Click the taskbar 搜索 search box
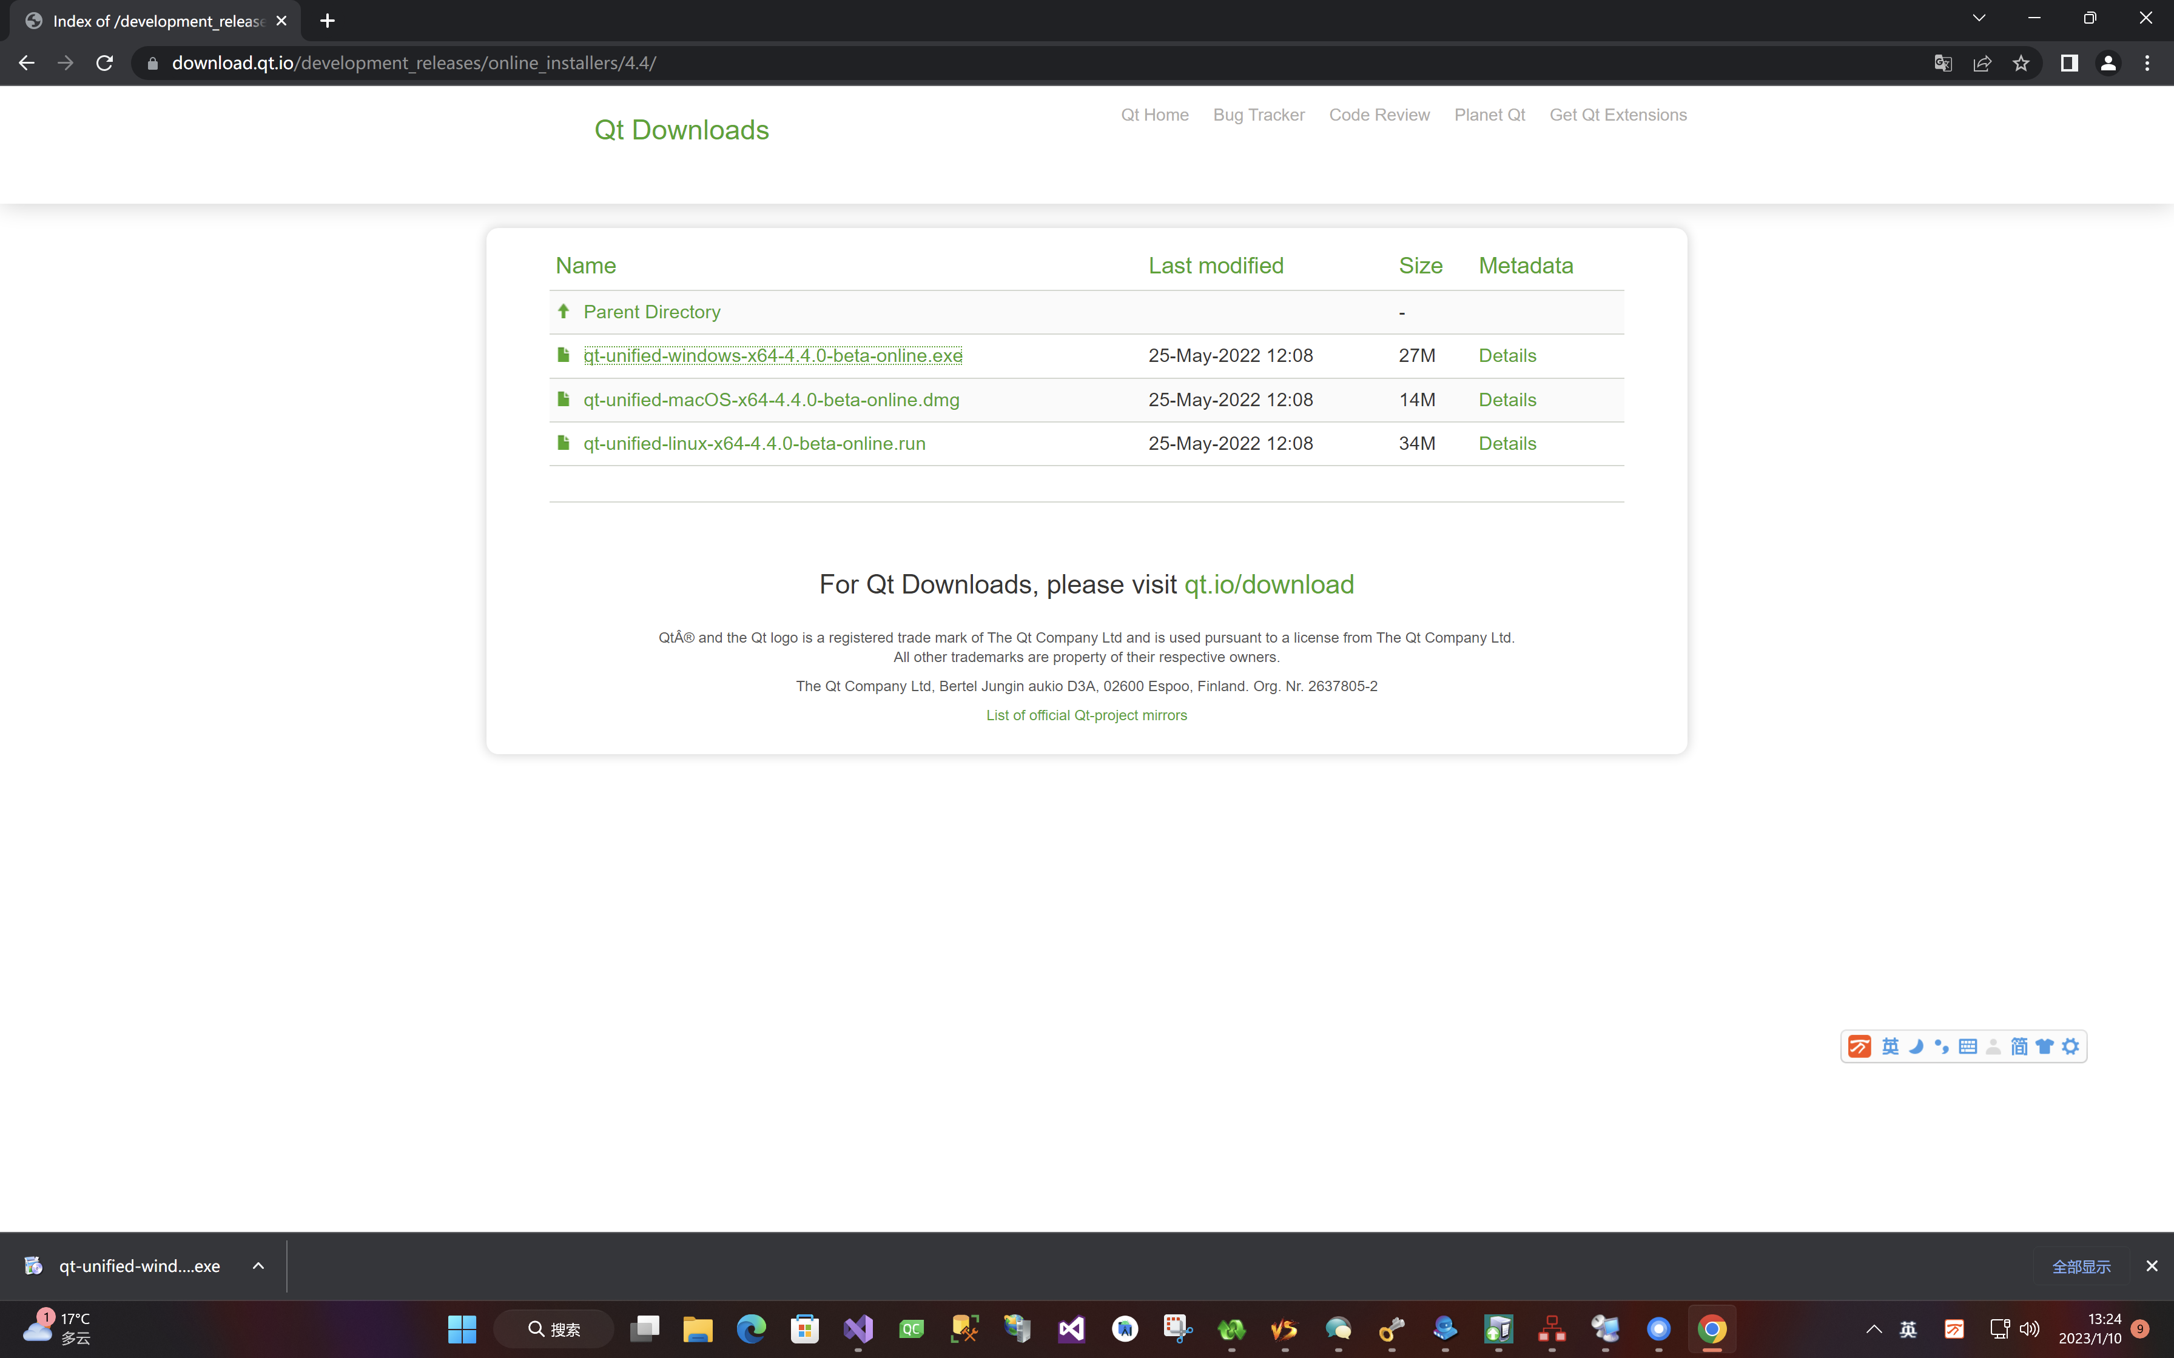 [553, 1330]
